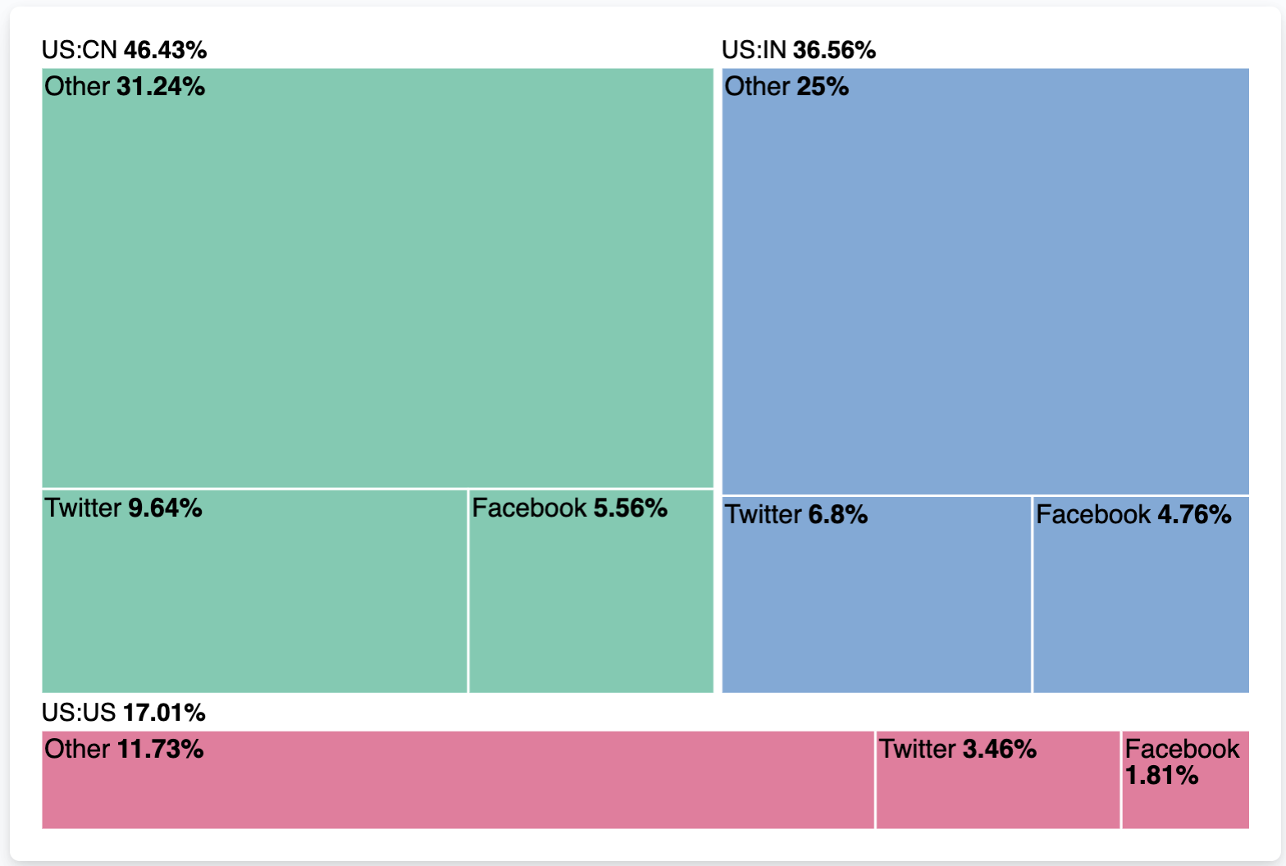Select the US:IN Facebook 4.76% block
Screen dimensions: 1286x866
(1141, 595)
